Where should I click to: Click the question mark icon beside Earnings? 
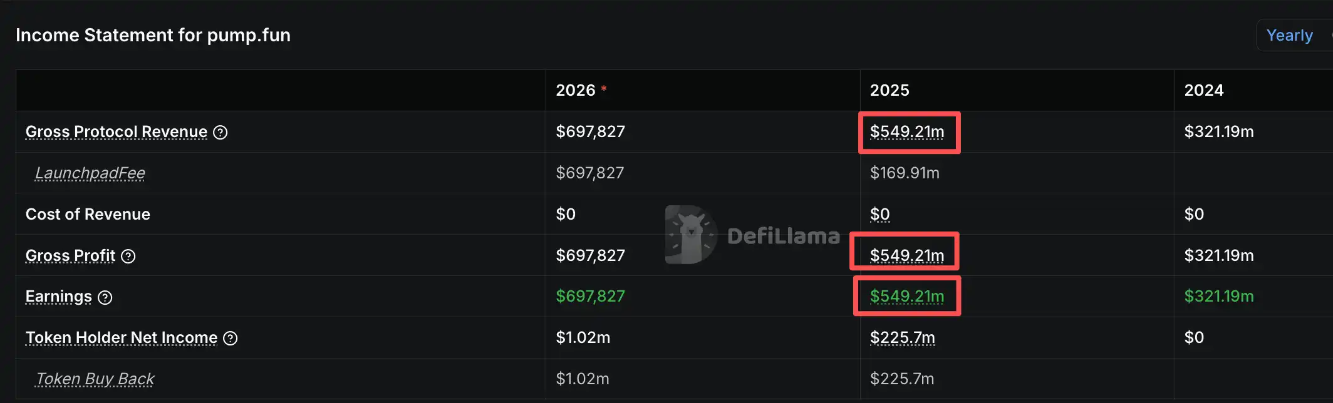coord(105,297)
